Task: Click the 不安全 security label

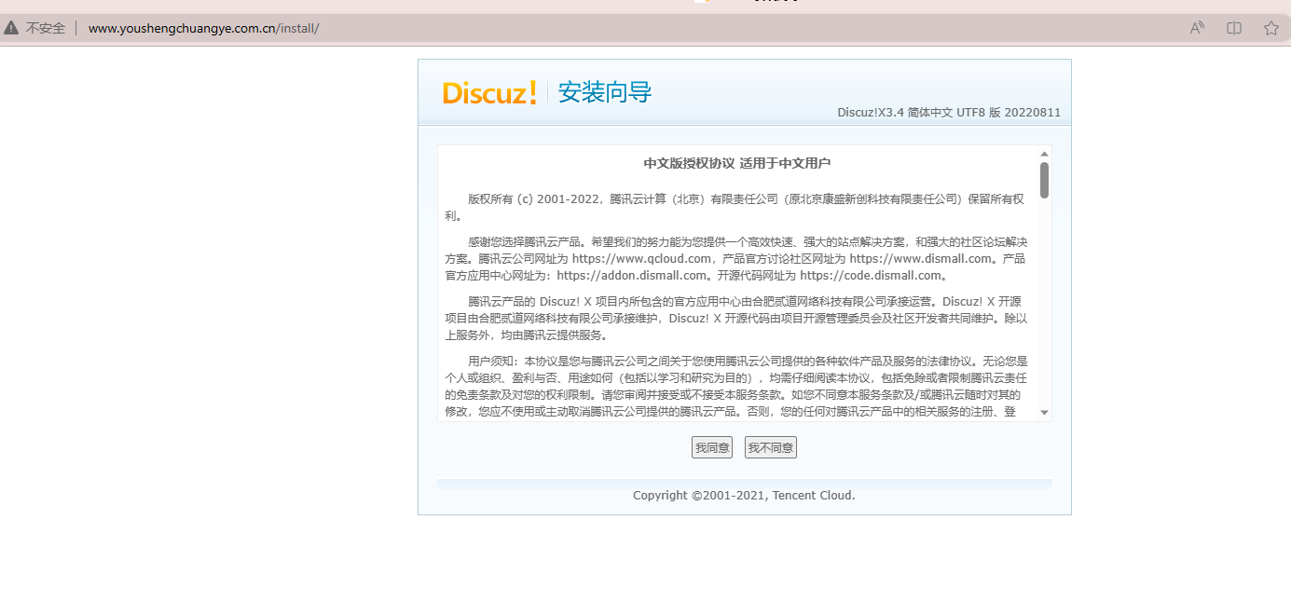Action: [x=46, y=28]
